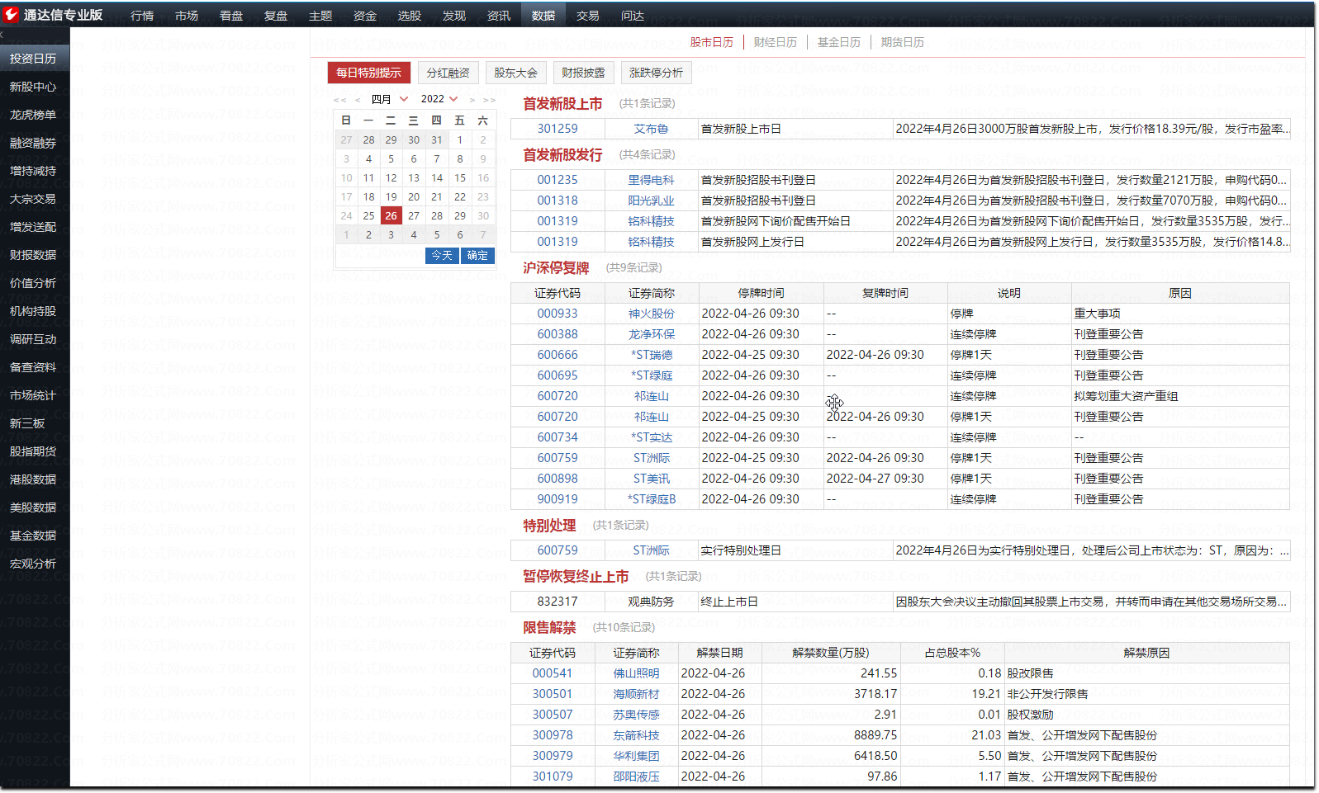Open the 问达 menu
The height and width of the screenshot is (793, 1319).
[633, 16]
